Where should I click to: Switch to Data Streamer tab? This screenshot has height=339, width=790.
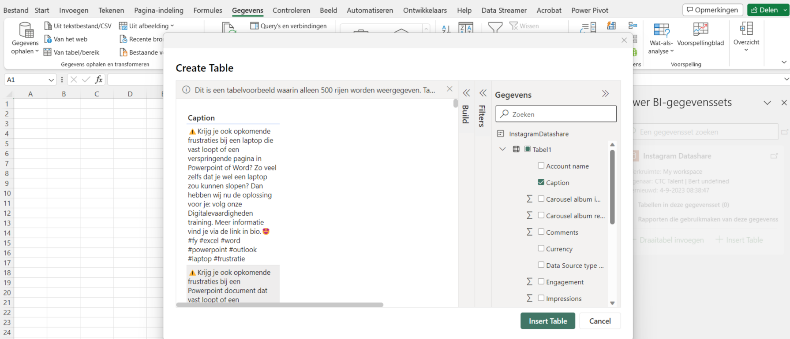tap(504, 10)
